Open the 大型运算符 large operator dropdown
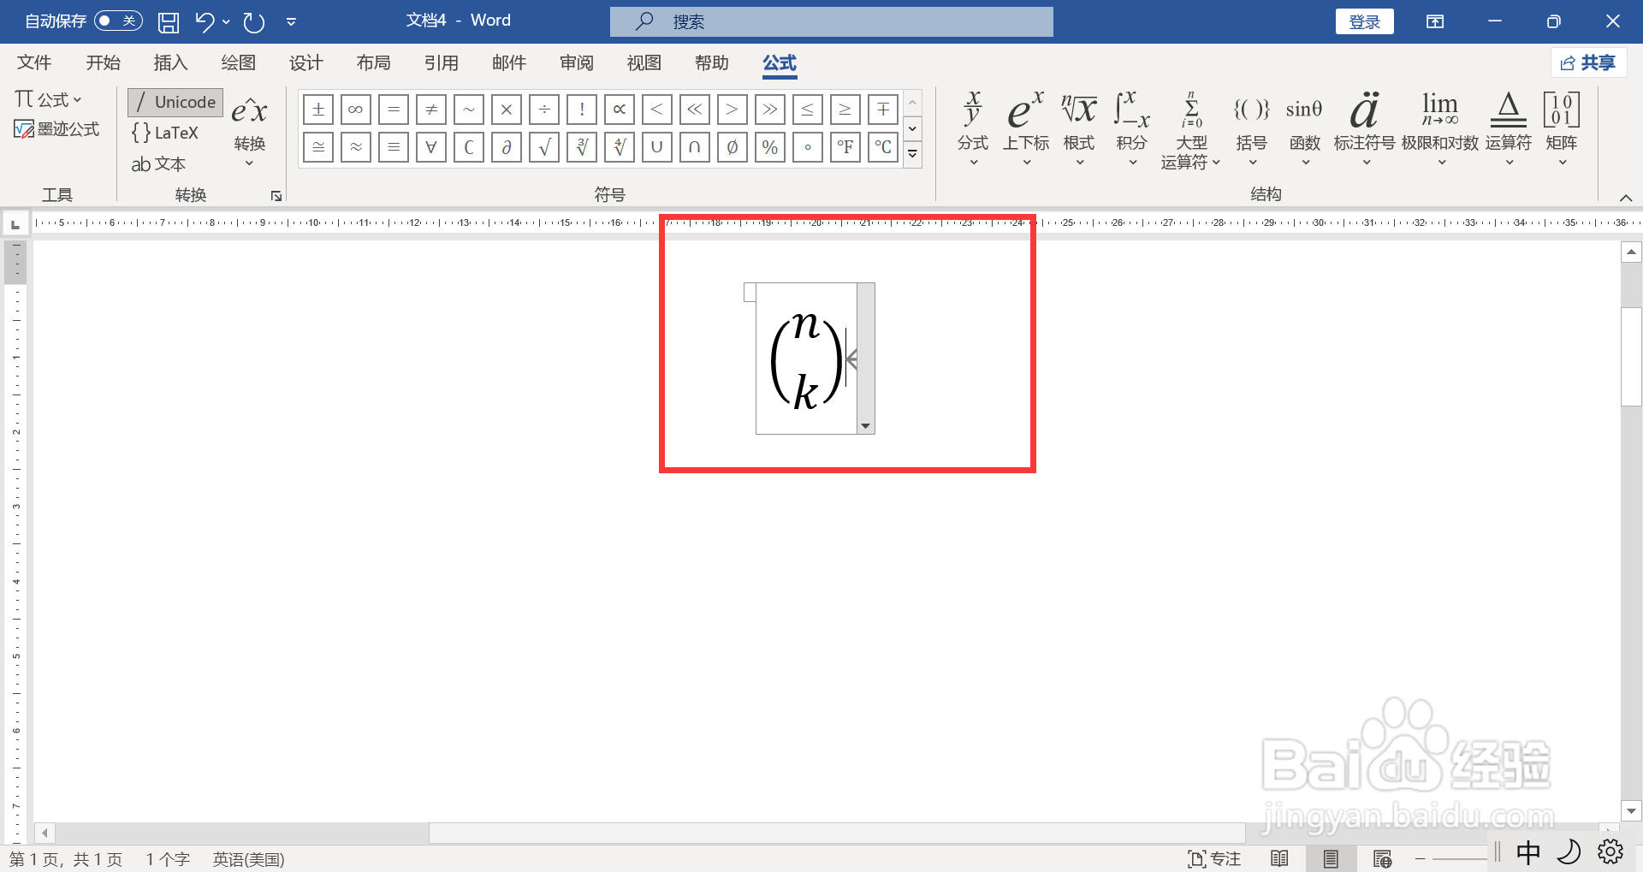The height and width of the screenshot is (872, 1643). click(1190, 130)
